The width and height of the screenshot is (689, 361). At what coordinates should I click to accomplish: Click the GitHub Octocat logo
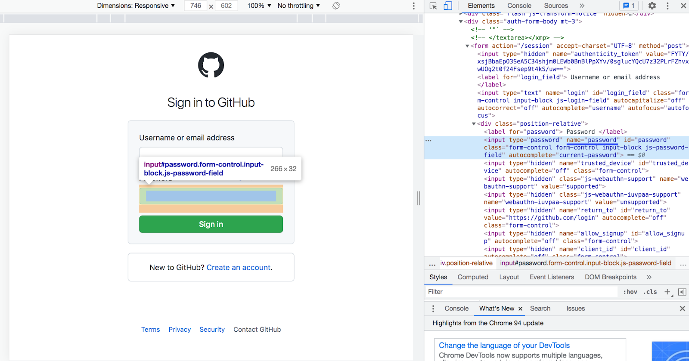click(211, 65)
